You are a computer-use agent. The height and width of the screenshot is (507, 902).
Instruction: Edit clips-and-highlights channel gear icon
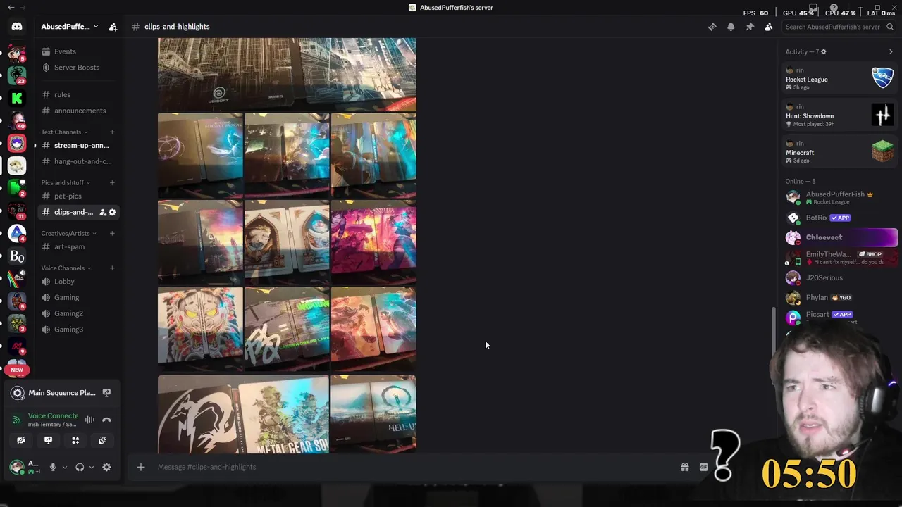coord(112,212)
